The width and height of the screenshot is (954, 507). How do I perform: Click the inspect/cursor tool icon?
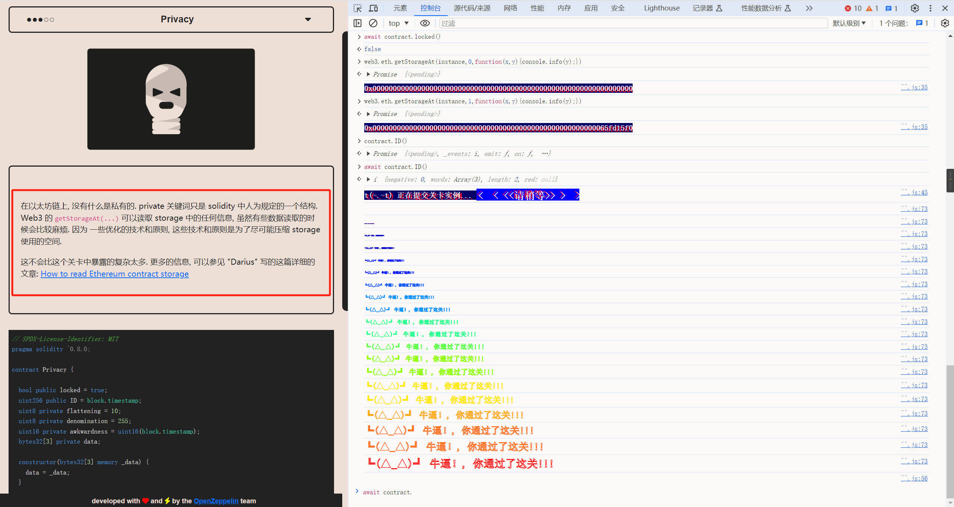(x=356, y=7)
